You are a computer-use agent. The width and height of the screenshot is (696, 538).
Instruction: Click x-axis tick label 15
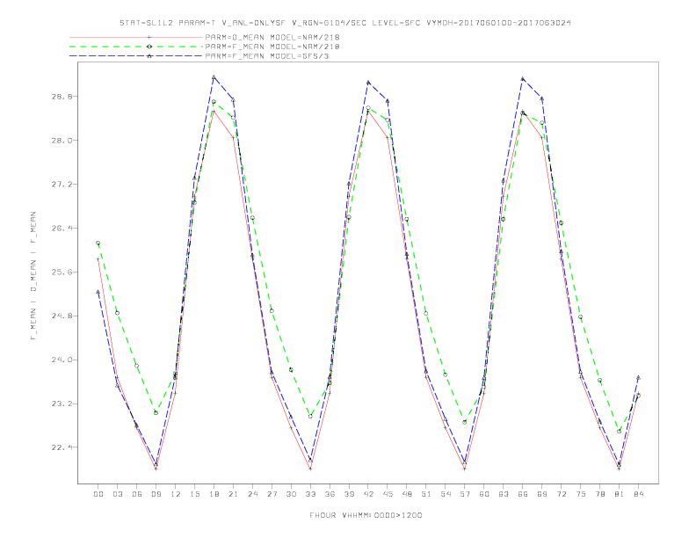(x=194, y=494)
